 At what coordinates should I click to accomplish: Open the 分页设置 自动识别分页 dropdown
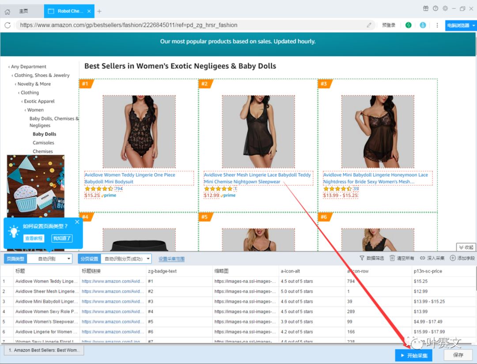(126, 259)
